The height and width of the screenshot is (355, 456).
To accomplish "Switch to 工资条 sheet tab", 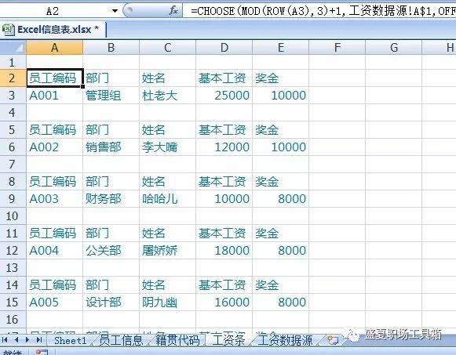I will pyautogui.click(x=228, y=340).
